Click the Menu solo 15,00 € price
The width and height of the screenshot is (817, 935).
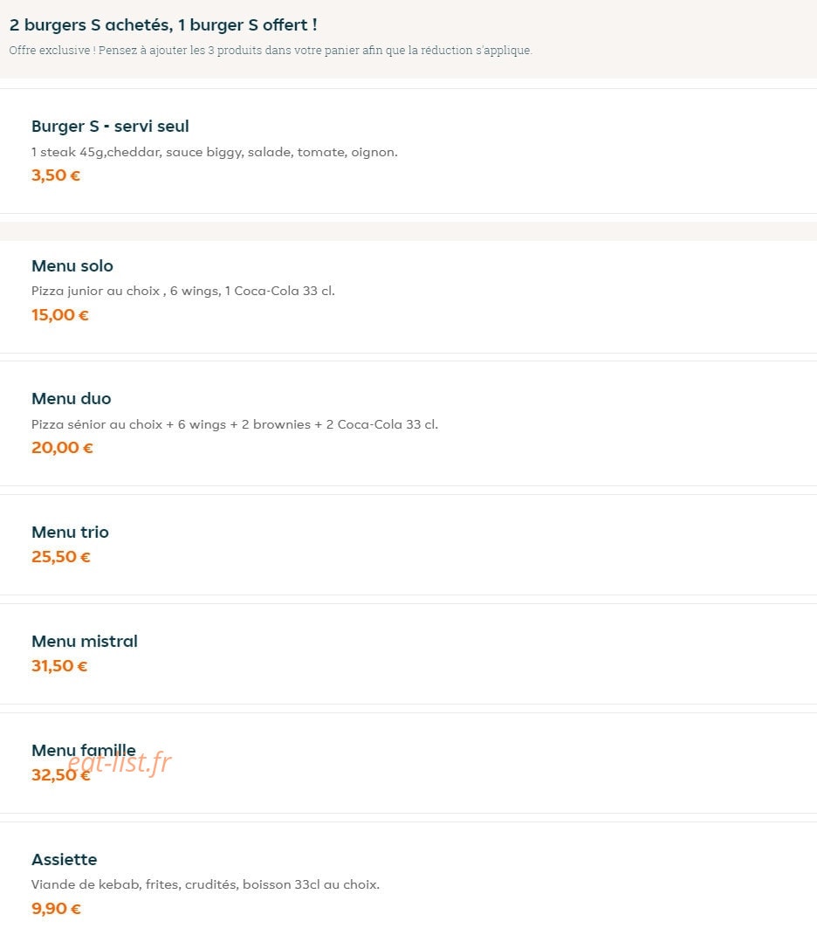pyautogui.click(x=60, y=315)
